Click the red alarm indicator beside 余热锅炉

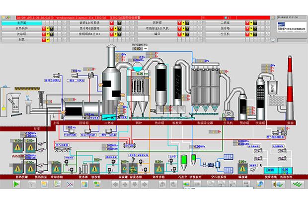tap(44, 28)
